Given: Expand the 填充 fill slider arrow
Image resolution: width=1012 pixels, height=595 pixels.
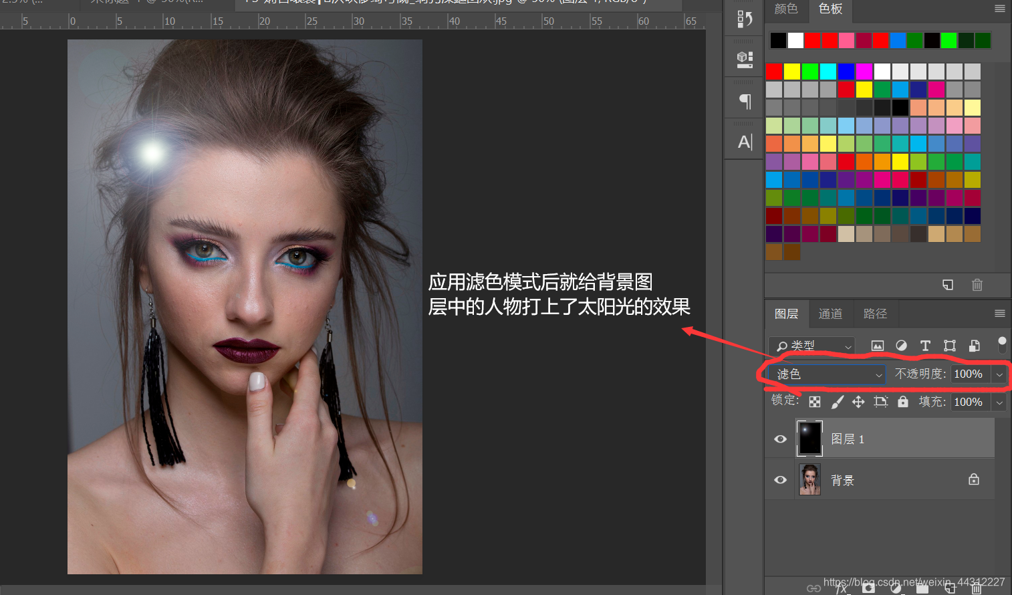Looking at the screenshot, I should tap(999, 402).
